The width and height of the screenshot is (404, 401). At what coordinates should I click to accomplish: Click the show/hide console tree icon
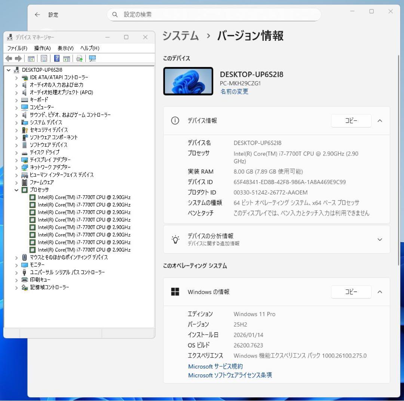[x=31, y=58]
